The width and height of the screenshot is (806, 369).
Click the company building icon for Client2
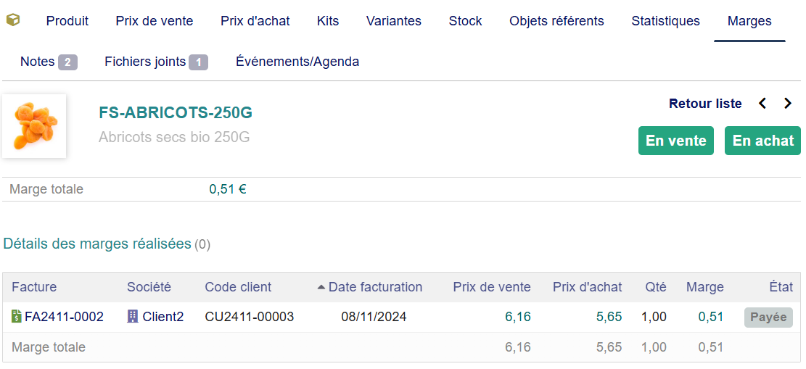point(133,317)
